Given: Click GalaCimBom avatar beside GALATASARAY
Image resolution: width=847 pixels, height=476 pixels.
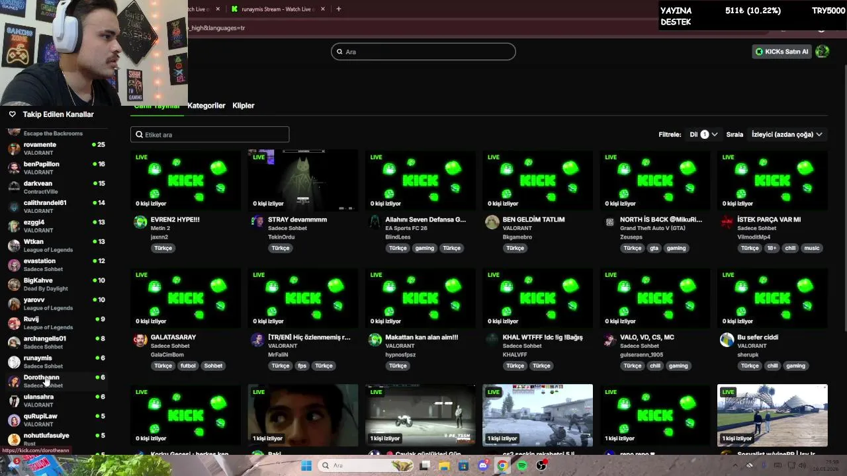Looking at the screenshot, I should (140, 340).
